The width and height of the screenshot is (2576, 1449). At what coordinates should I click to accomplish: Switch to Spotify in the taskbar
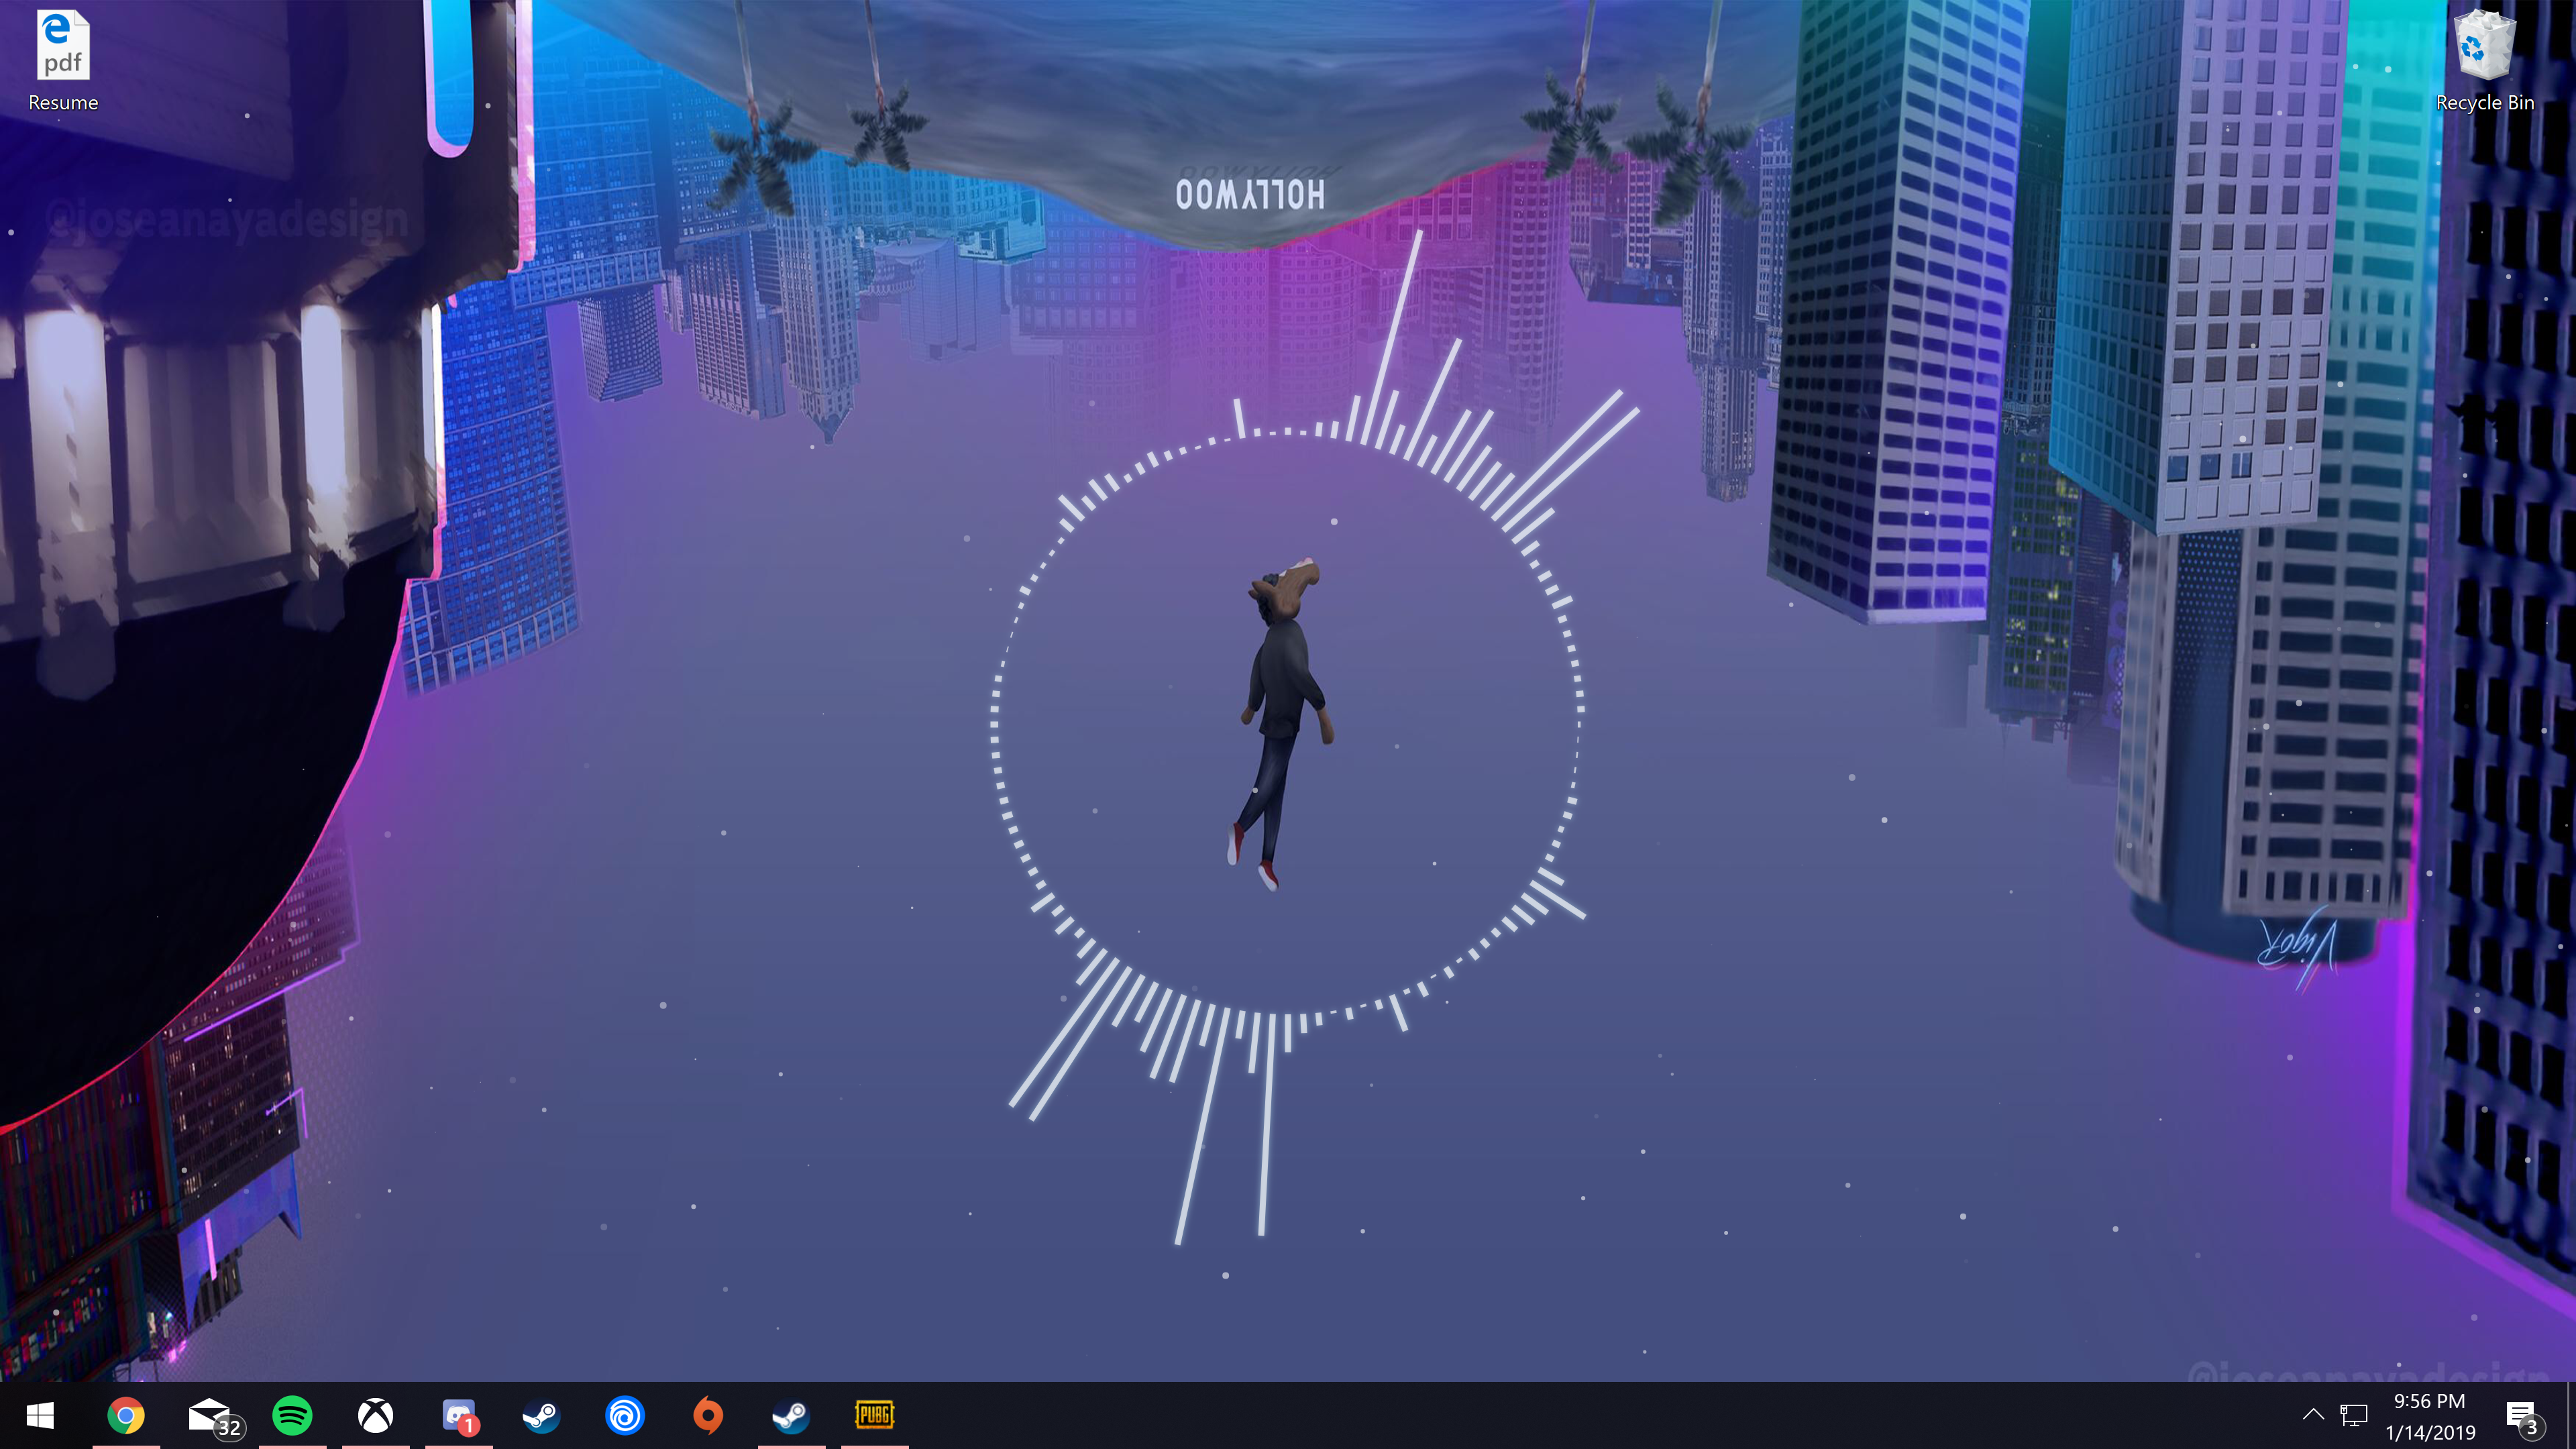tap(292, 1415)
